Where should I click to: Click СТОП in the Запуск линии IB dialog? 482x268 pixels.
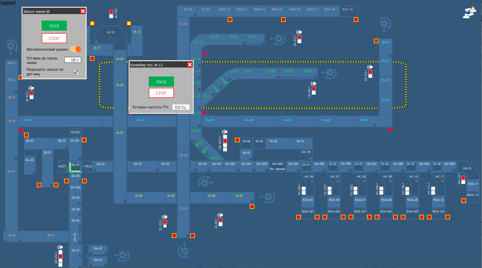54,38
